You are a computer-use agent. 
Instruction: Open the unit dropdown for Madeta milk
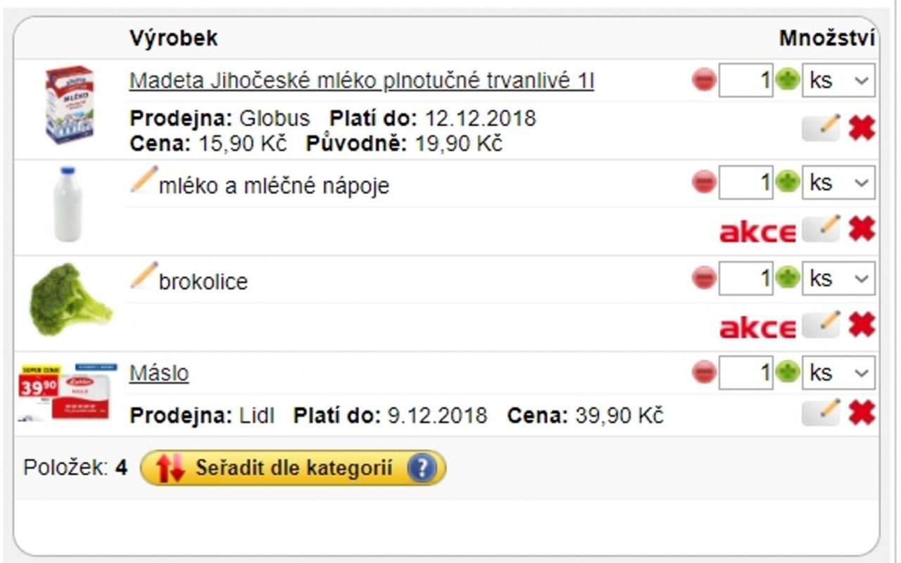[x=839, y=80]
